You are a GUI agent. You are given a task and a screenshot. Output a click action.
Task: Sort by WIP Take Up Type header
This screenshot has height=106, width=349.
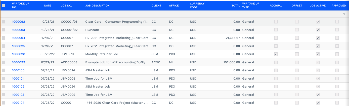tap(251, 5)
